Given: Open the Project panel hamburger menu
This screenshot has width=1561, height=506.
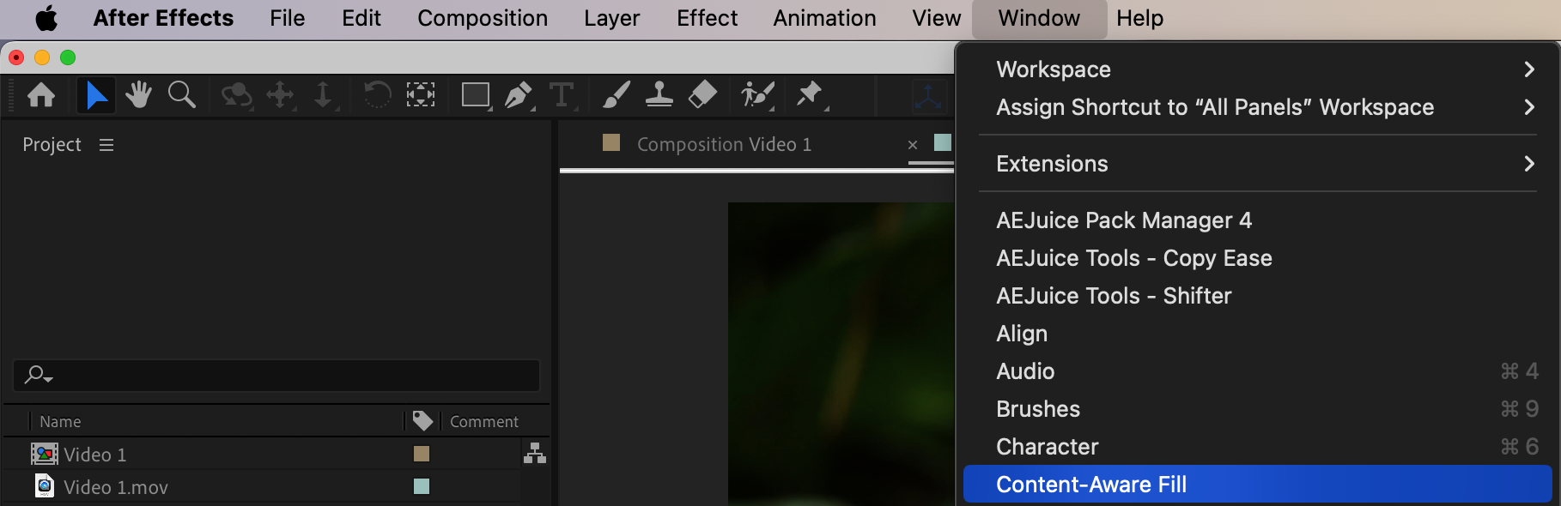Looking at the screenshot, I should pyautogui.click(x=106, y=145).
